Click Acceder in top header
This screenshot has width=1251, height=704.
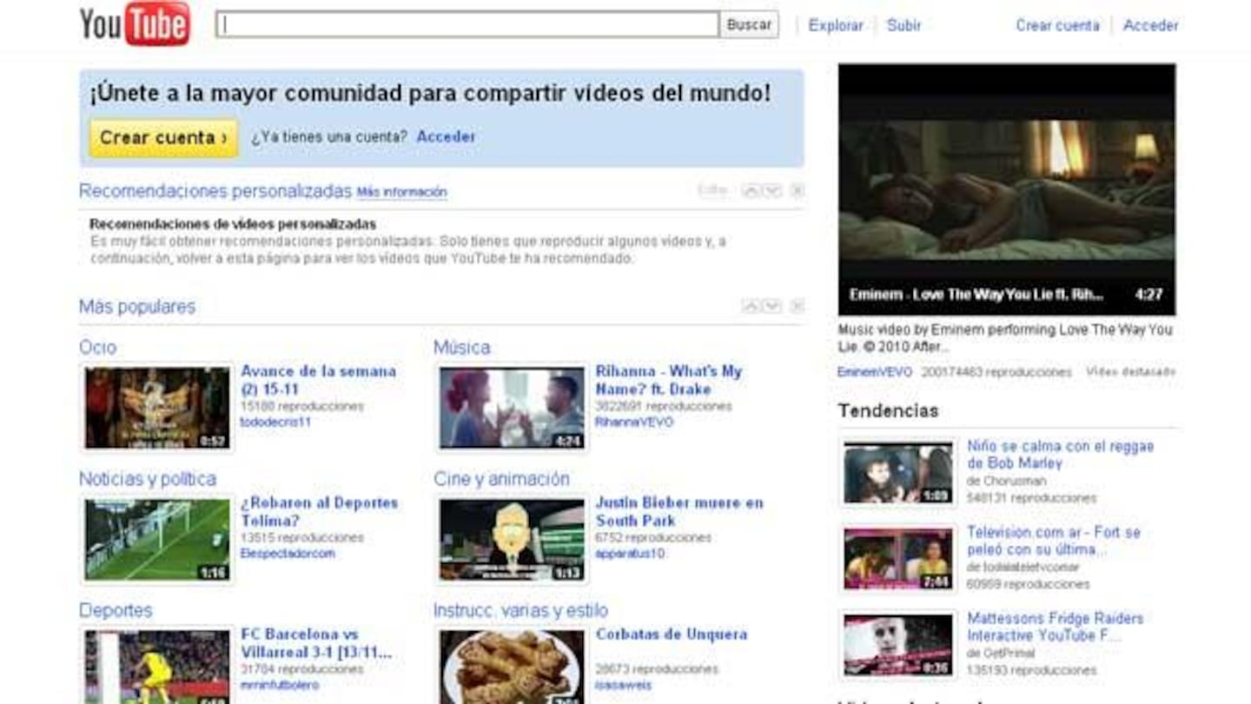[1150, 25]
